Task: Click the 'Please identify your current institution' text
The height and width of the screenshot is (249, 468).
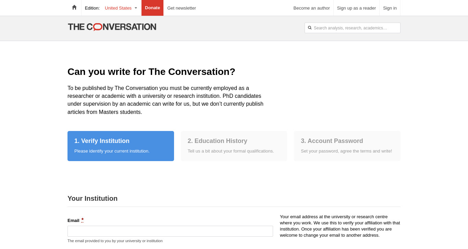Action: [x=112, y=151]
